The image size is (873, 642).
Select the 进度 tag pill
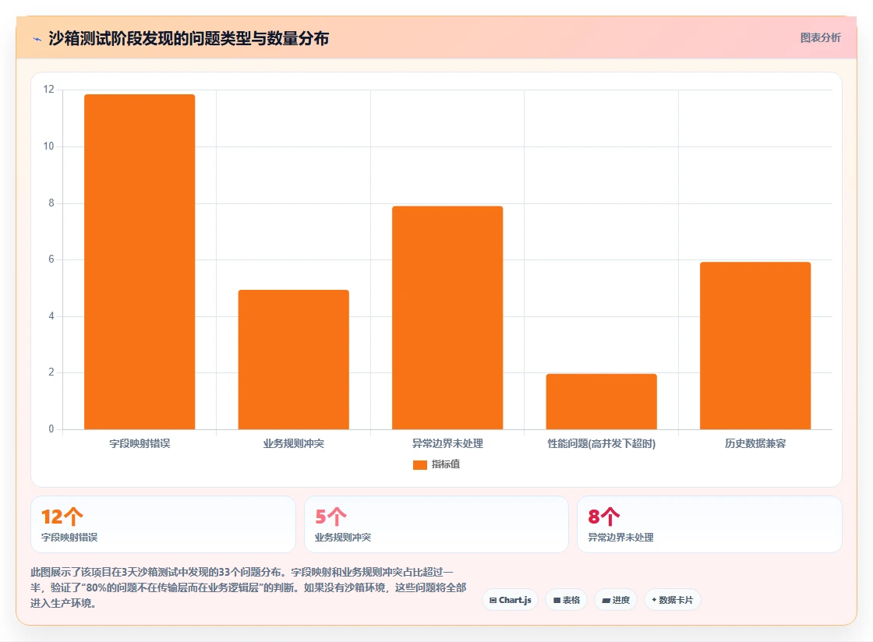click(x=616, y=600)
